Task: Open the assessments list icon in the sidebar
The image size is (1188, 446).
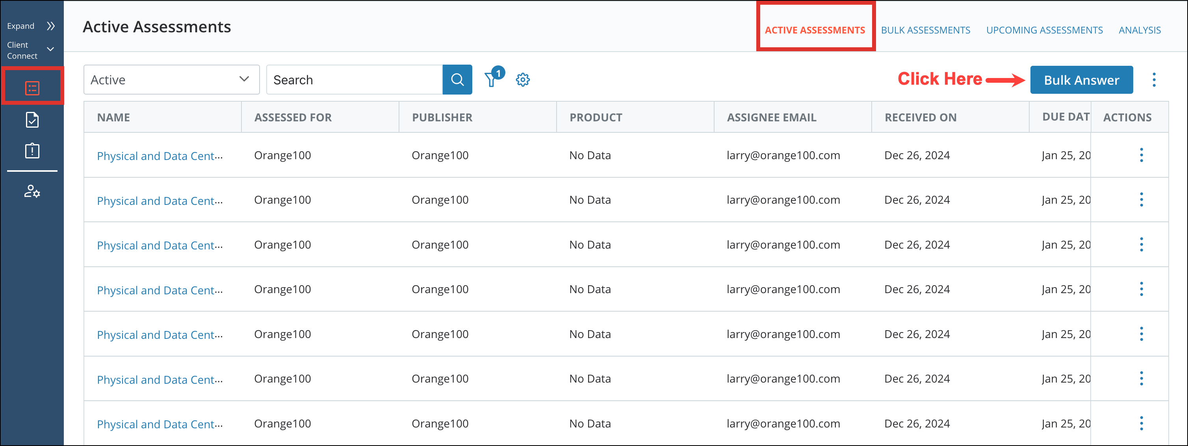Action: (32, 87)
